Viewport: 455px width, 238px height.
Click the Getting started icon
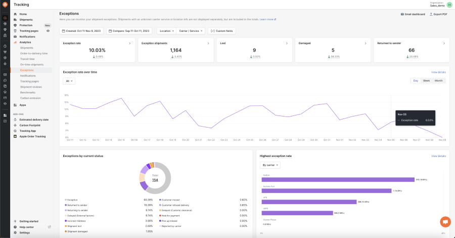point(15,221)
